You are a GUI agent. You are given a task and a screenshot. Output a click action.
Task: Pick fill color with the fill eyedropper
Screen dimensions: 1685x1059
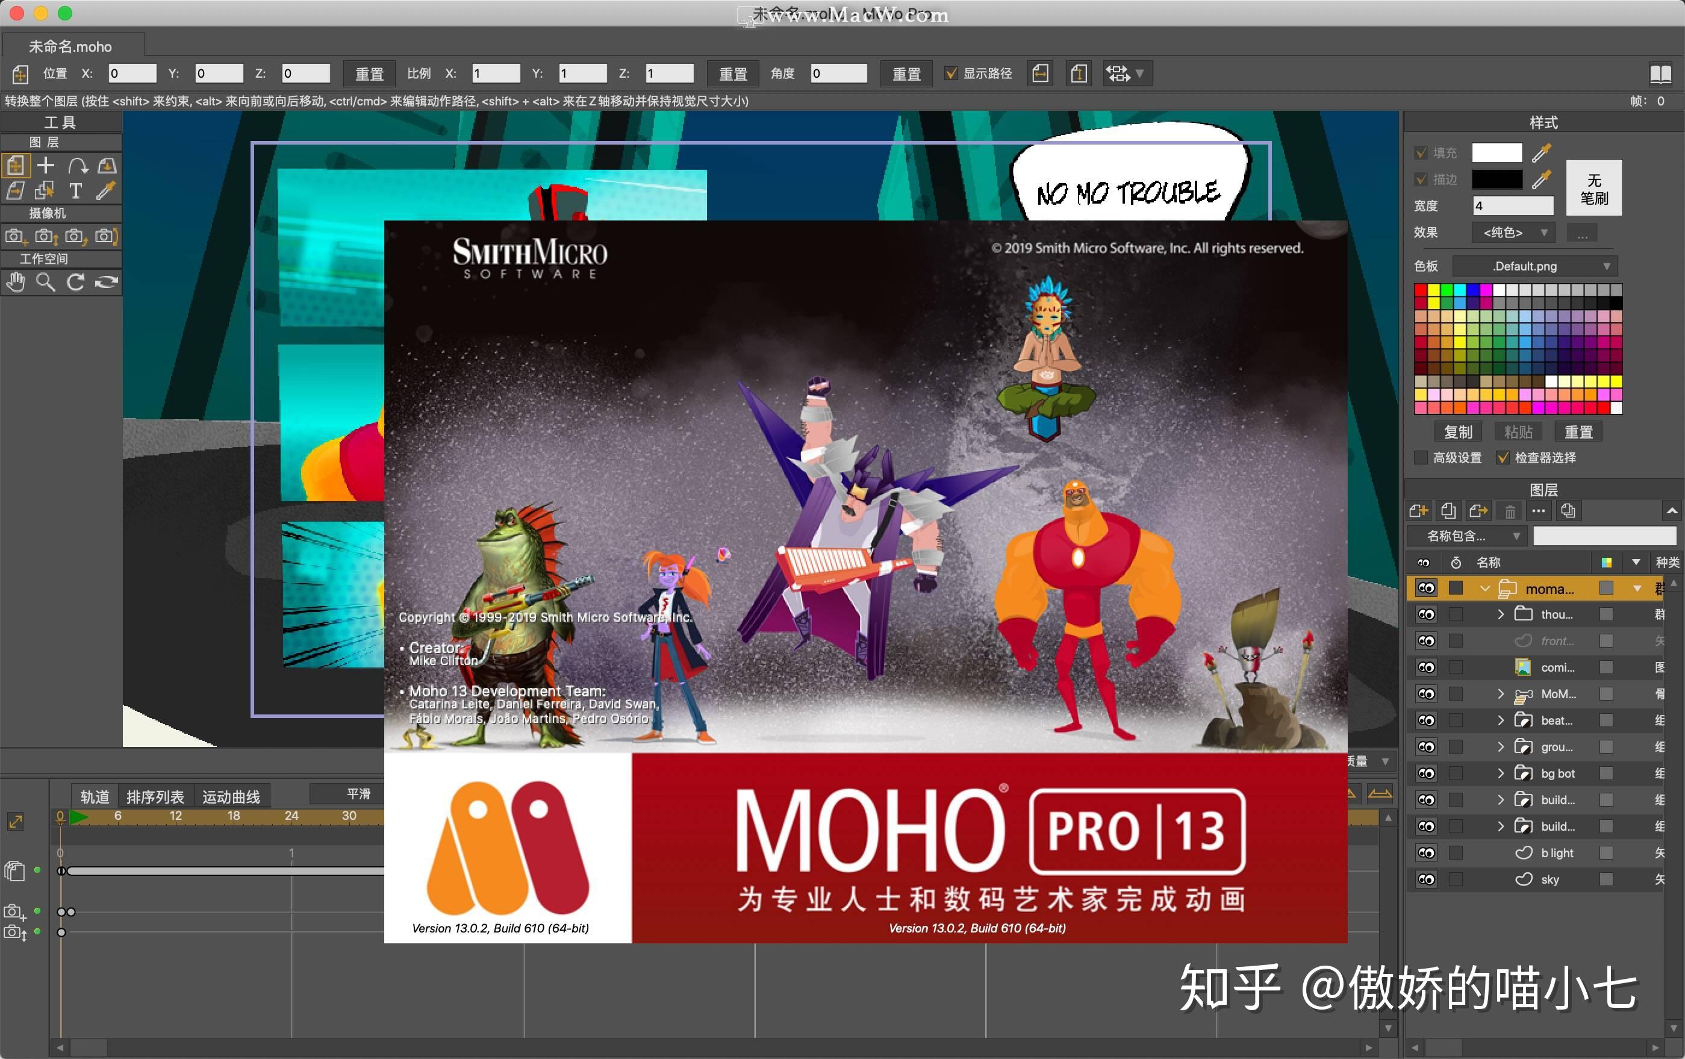click(x=1542, y=152)
